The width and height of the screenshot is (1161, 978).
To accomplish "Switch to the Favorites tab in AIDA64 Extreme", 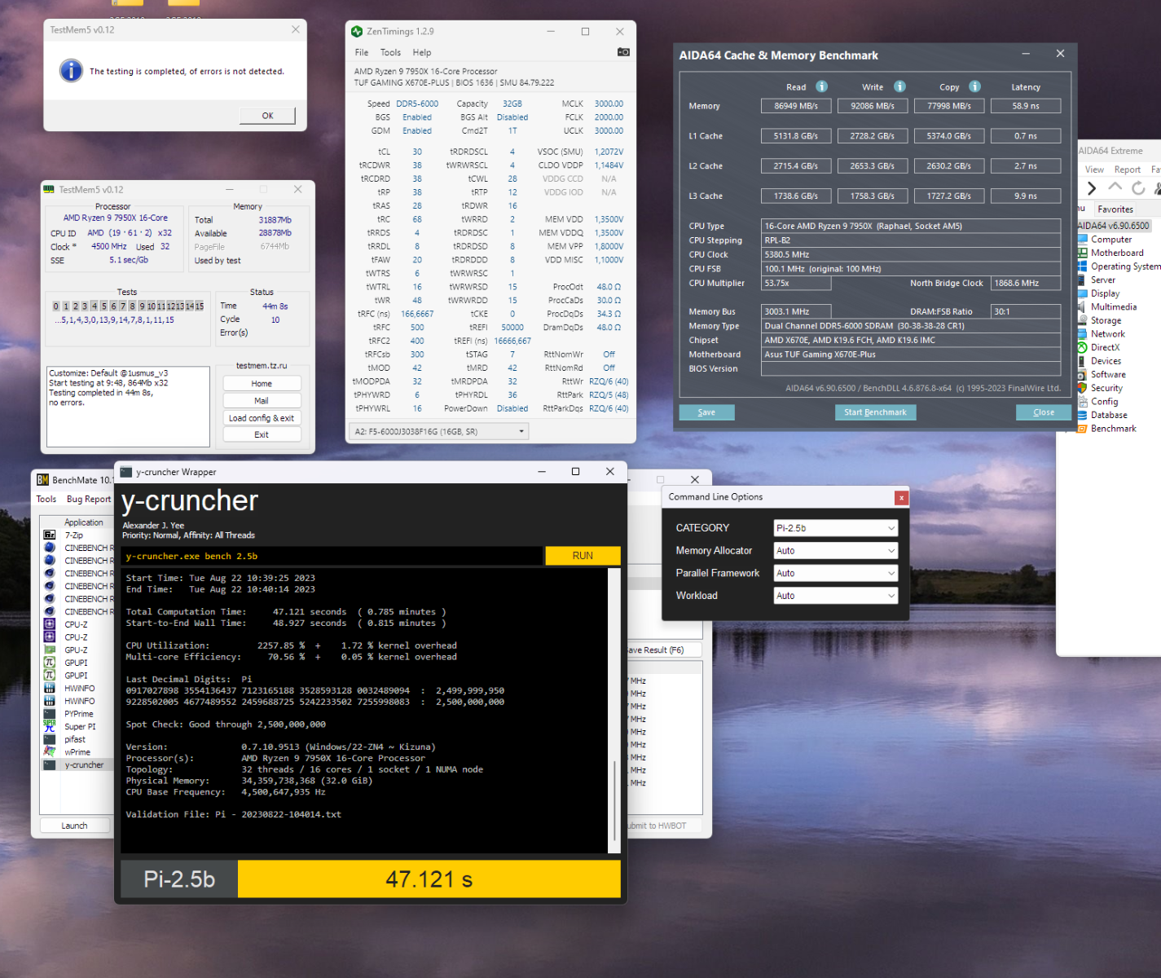I will point(1115,209).
